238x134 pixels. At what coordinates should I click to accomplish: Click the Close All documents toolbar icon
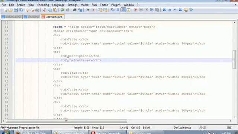pyautogui.click(x=32, y=10)
